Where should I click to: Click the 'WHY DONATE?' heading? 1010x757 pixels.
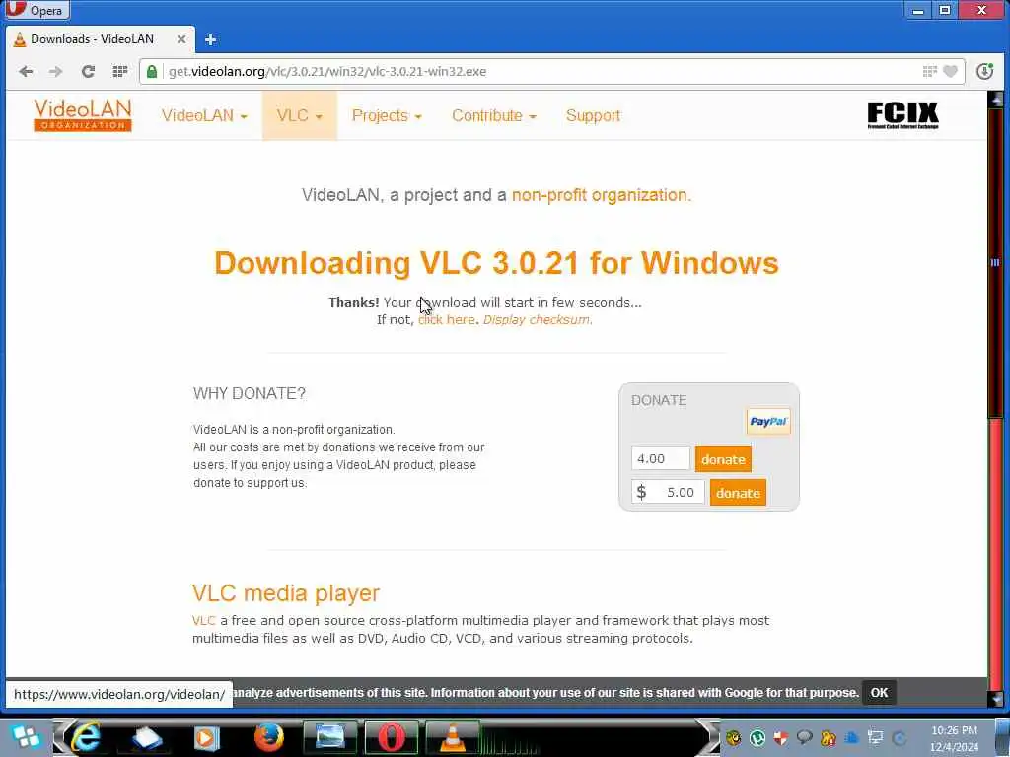click(250, 393)
